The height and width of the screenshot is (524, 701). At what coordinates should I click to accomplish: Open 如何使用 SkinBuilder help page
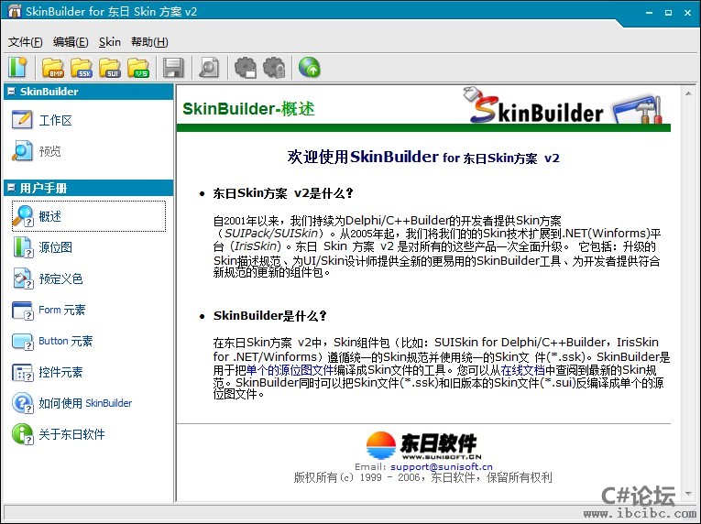pyautogui.click(x=72, y=403)
